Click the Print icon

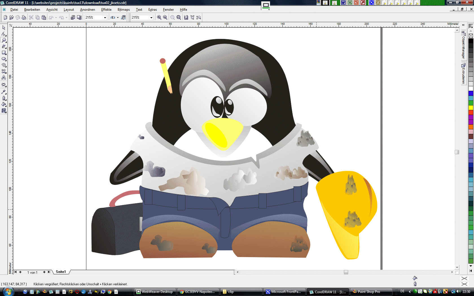point(24,17)
